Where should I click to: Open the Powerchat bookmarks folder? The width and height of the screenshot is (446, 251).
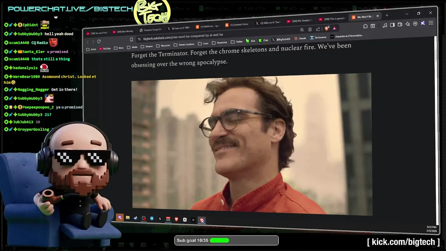[220, 43]
